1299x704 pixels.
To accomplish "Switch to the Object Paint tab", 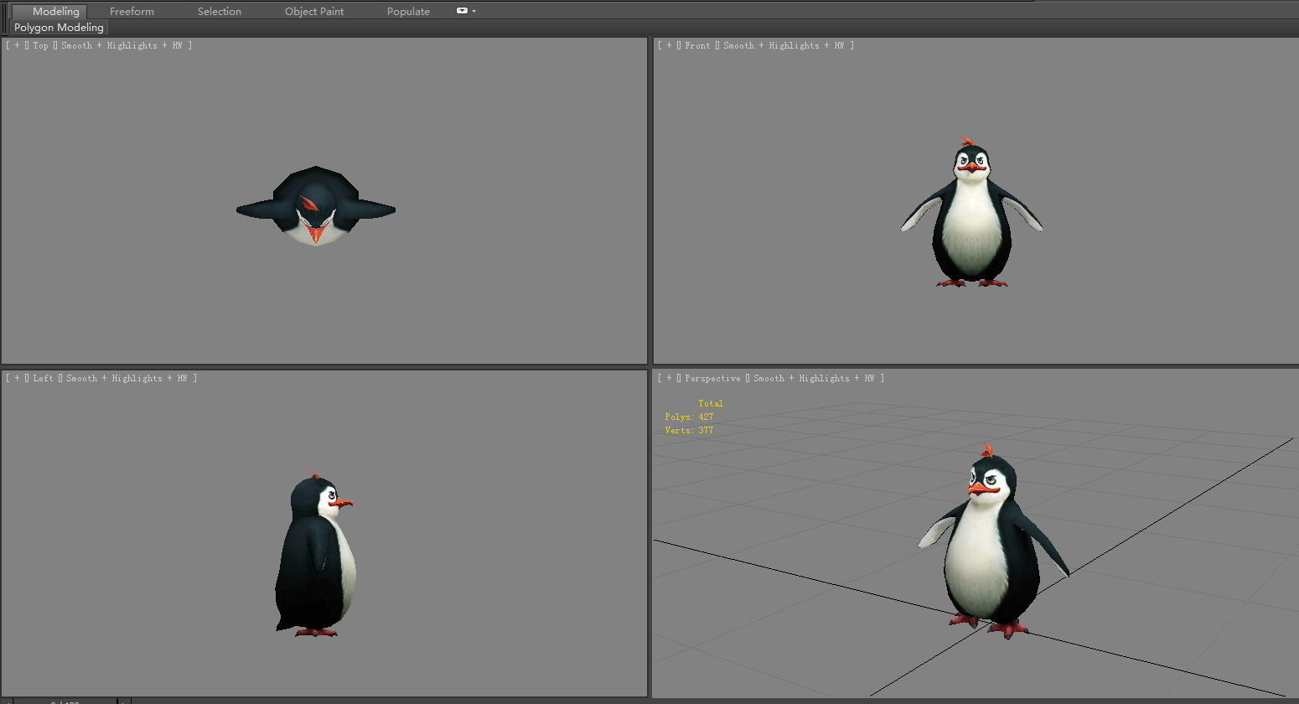I will pyautogui.click(x=314, y=11).
